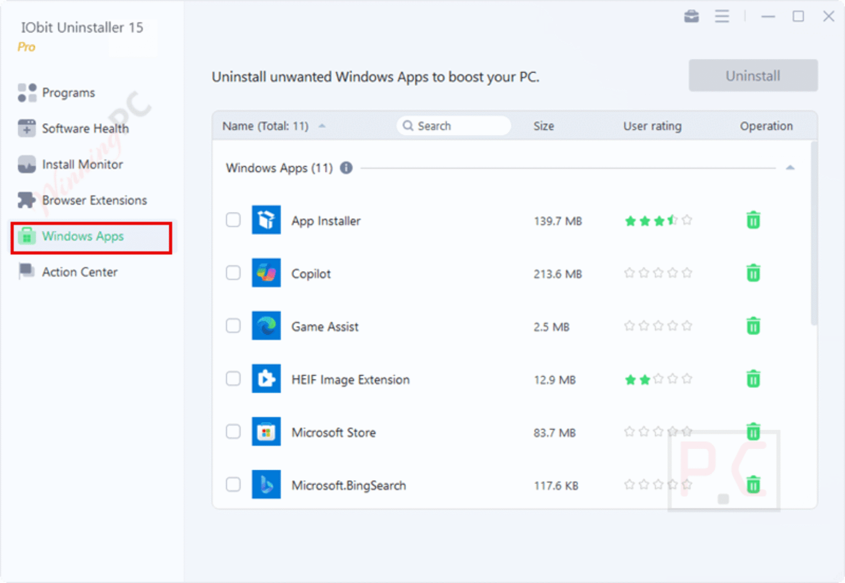Select the Windows Apps sidebar item

pyautogui.click(x=91, y=238)
